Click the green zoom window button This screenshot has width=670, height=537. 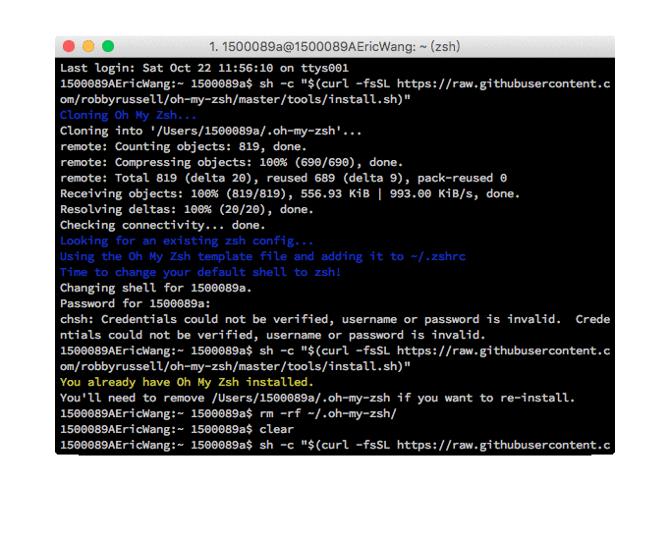pos(108,46)
